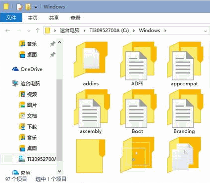Click the Forward navigation arrow

pyautogui.click(x=19, y=31)
